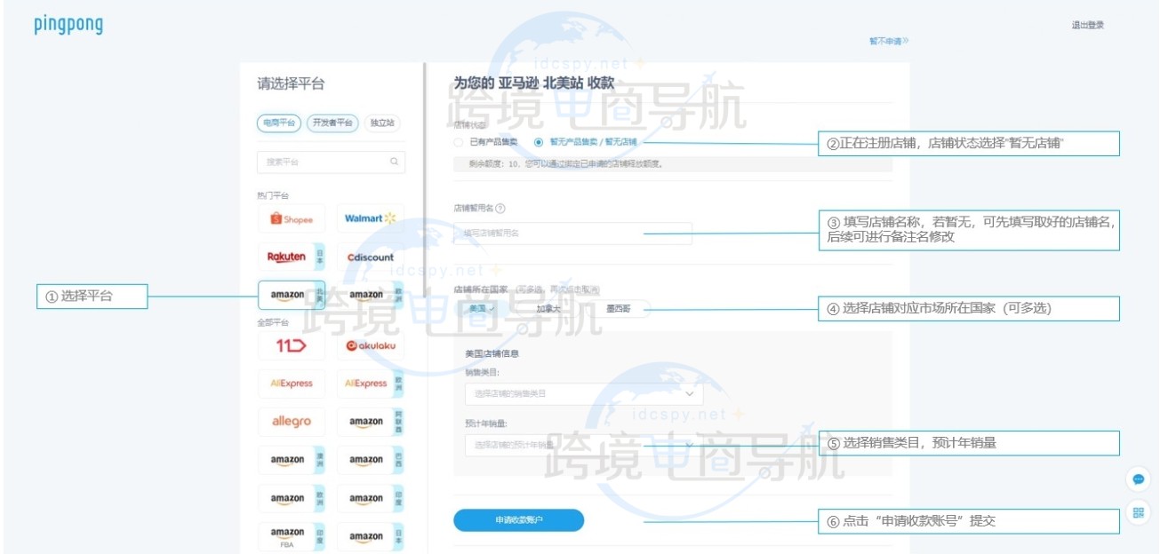The height and width of the screenshot is (554, 1160).
Task: Click the QR code icon
Action: [1139, 512]
